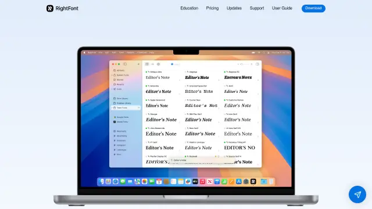
Task: Expand the Team Fonts library chevron
Action: pos(112,108)
